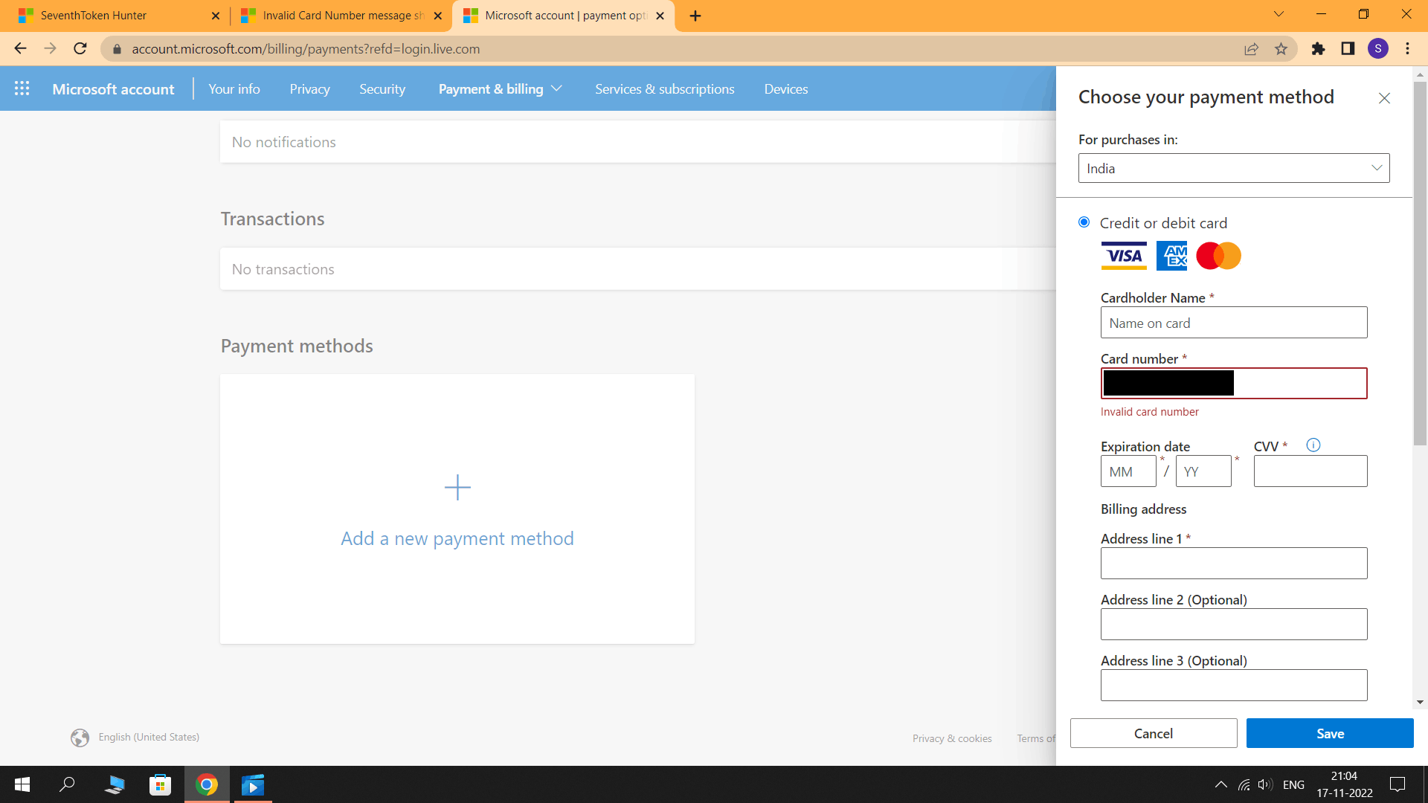
Task: Click the Save payment method button
Action: [1330, 733]
